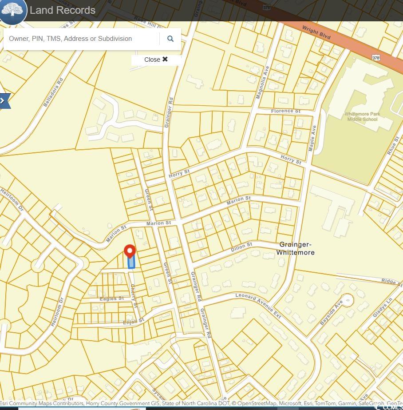
Task: Select the Florence St road label
Action: (286, 111)
